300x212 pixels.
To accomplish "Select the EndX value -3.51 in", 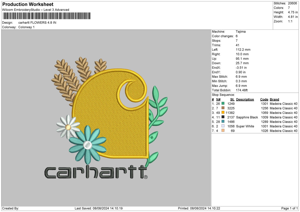I will tap(241, 67).
